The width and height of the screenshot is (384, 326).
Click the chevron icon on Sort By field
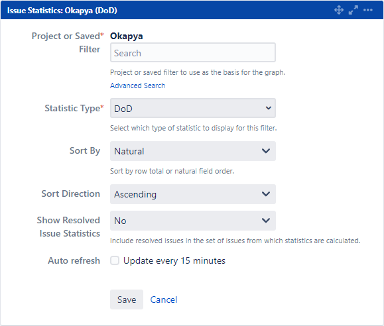point(266,151)
